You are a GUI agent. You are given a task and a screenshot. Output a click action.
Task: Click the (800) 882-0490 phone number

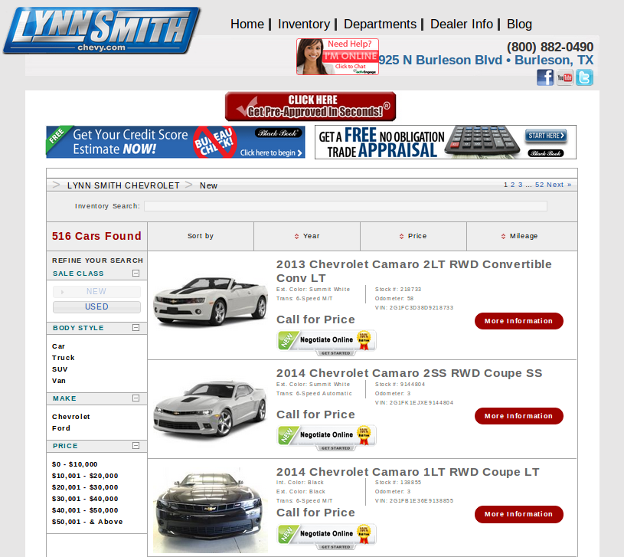tap(550, 47)
